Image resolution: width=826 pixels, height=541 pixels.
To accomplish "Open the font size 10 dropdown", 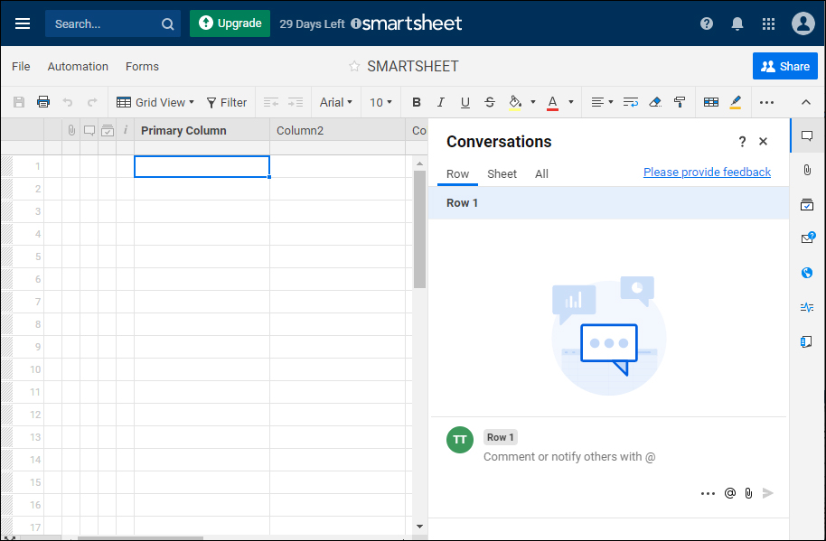I will point(380,102).
